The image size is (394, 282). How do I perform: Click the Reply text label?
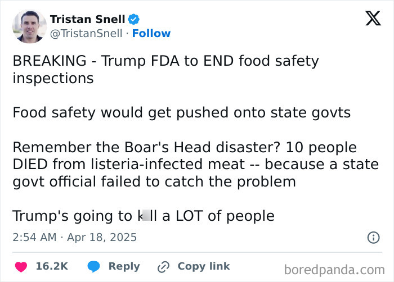[124, 267]
